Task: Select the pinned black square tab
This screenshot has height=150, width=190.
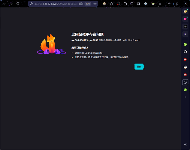Action: (x=185, y=26)
